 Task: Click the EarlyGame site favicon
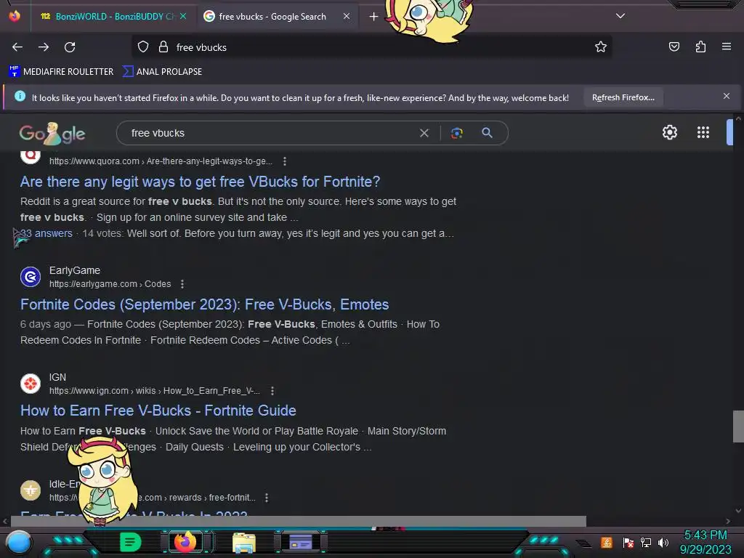coord(31,277)
